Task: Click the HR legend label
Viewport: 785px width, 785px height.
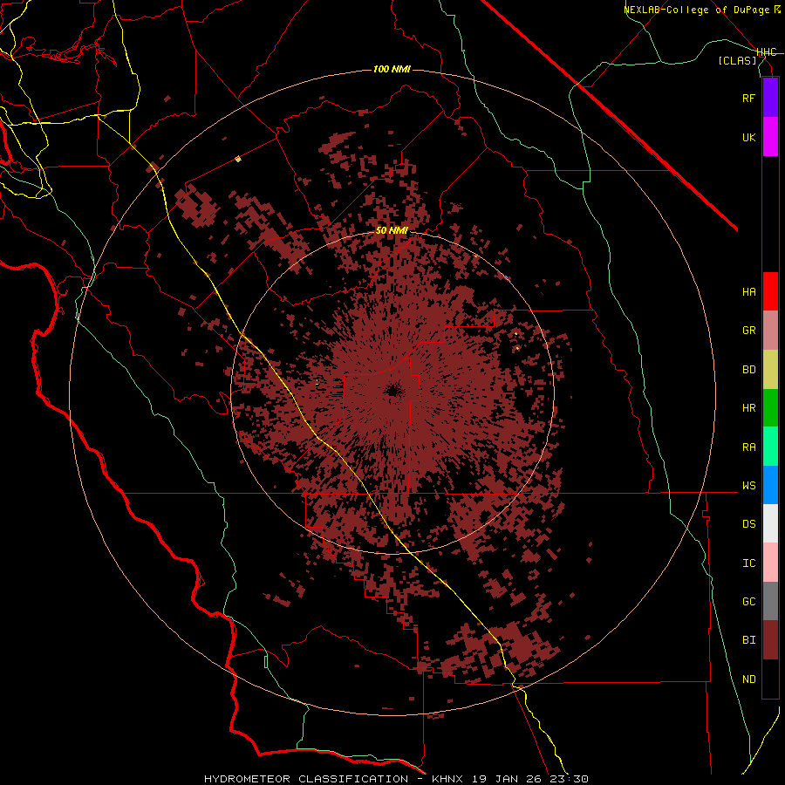Action: pyautogui.click(x=748, y=408)
